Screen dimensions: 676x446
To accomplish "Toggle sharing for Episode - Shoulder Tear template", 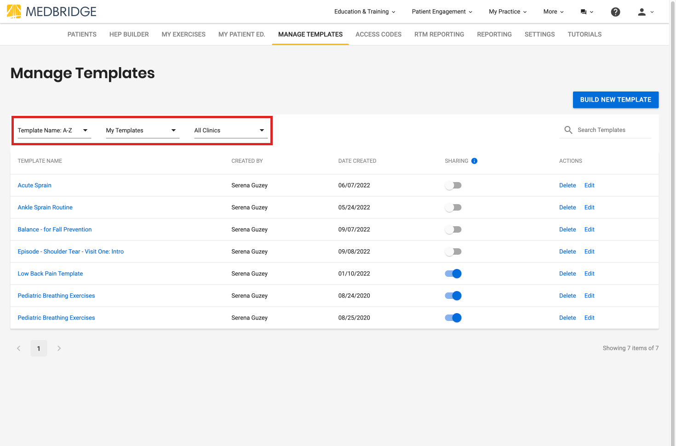I will coord(453,252).
